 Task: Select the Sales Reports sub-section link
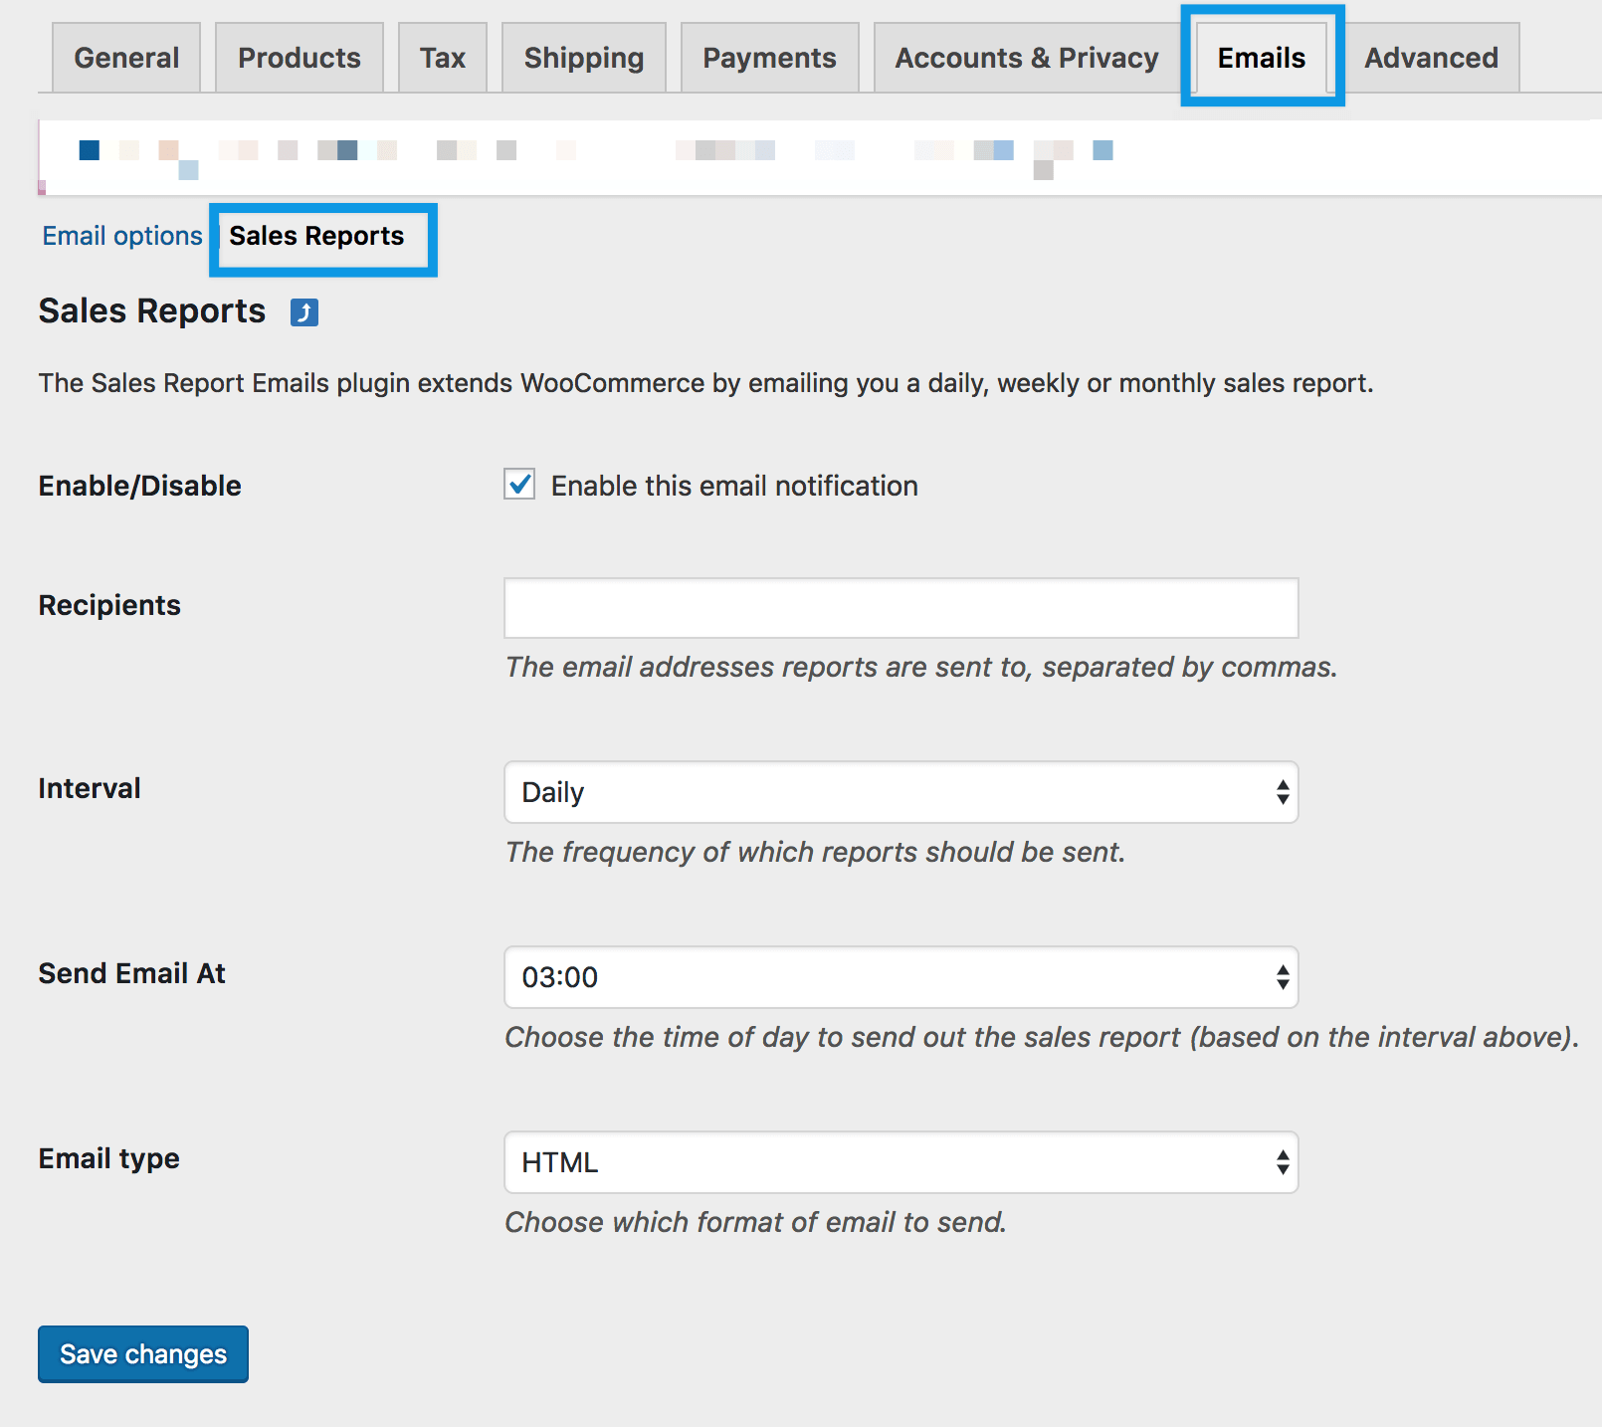[x=316, y=236]
